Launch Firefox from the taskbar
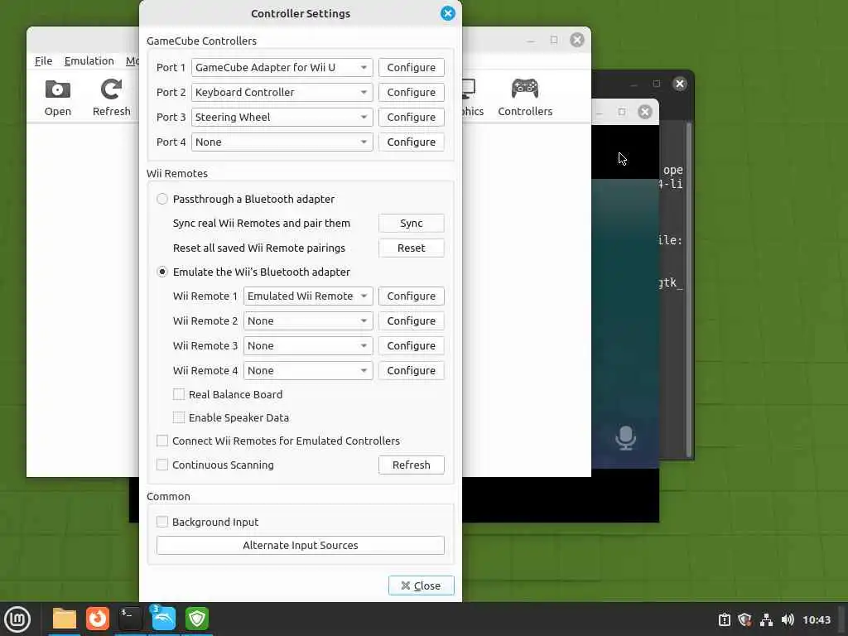The image size is (848, 636). [x=98, y=619]
